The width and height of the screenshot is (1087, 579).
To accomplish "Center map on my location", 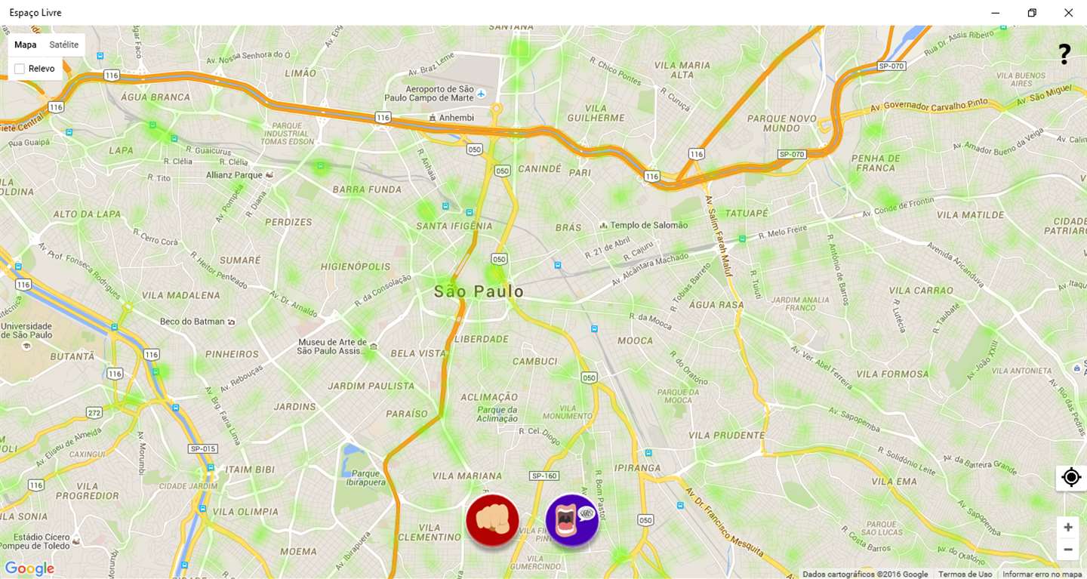I will (1071, 477).
